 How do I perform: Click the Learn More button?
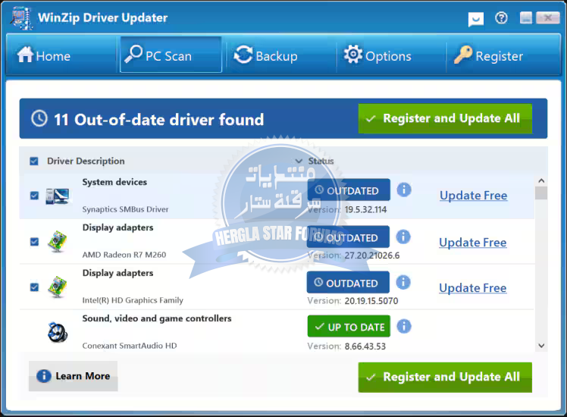(x=74, y=376)
